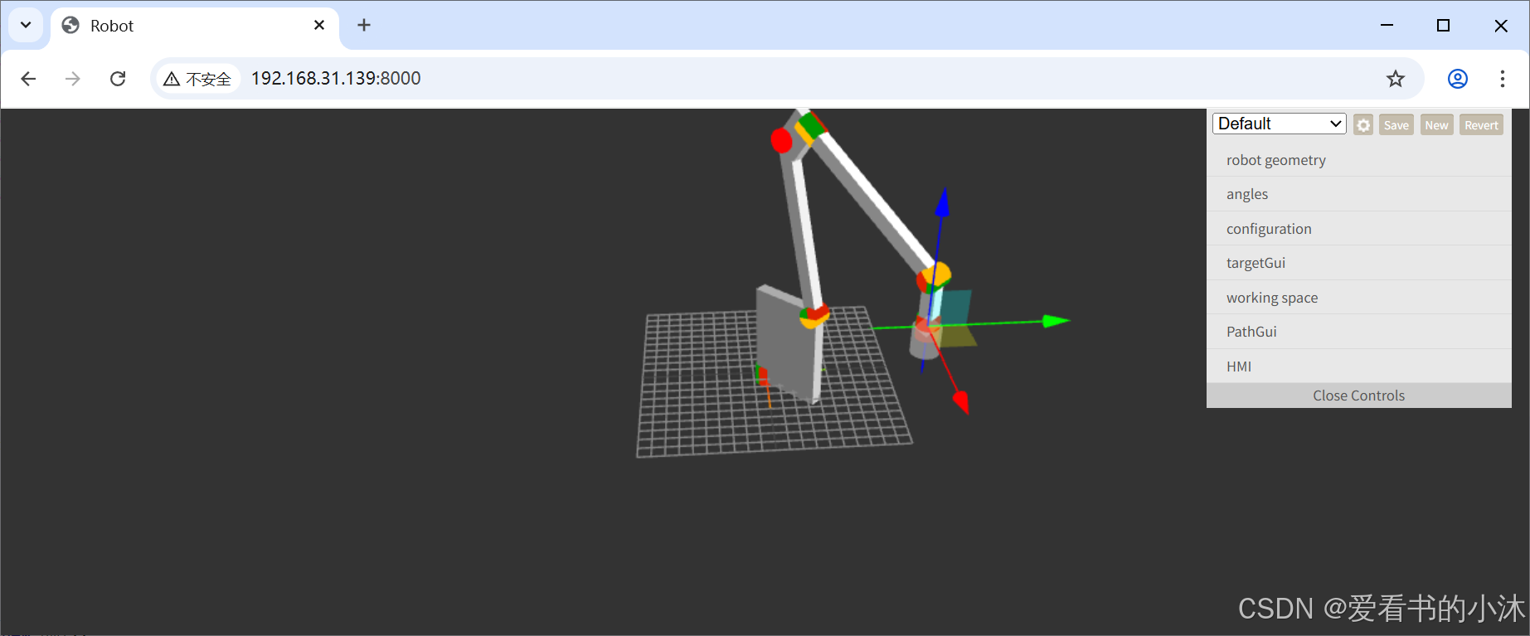The height and width of the screenshot is (636, 1530).
Task: Click the red X-axis arrow tip
Action: [961, 402]
